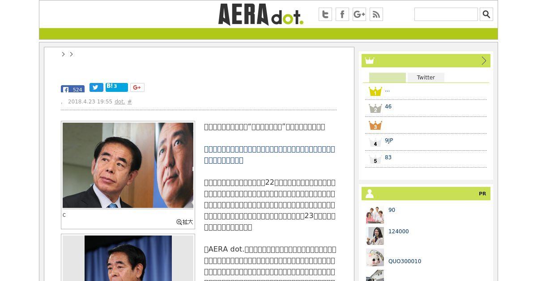Click the 'PR' label in sidebar header
The height and width of the screenshot is (281, 537).
point(482,194)
